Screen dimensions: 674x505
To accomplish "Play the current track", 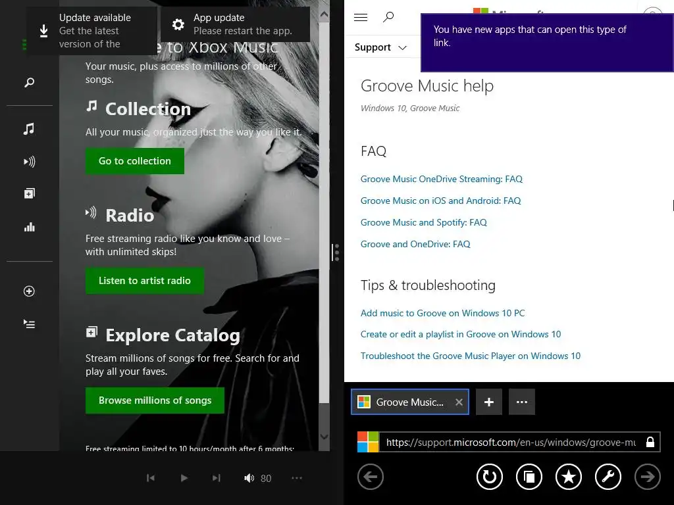I will click(184, 478).
